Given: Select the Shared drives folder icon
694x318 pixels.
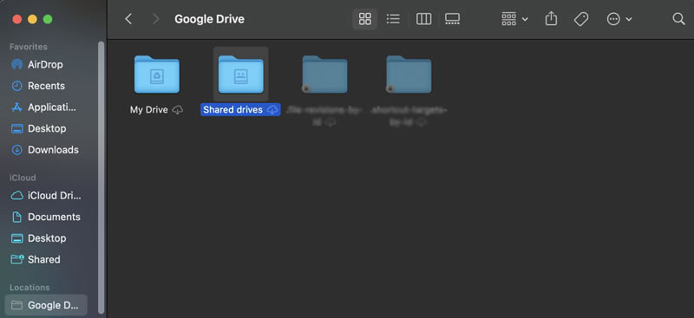Looking at the screenshot, I should coord(241,75).
